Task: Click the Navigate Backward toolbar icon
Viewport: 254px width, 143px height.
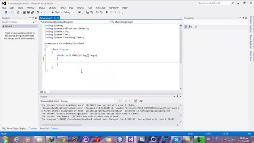Action: pyautogui.click(x=6, y=12)
